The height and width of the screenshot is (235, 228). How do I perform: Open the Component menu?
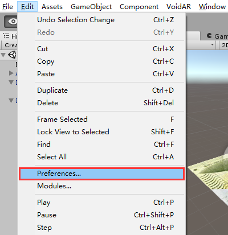point(139,7)
